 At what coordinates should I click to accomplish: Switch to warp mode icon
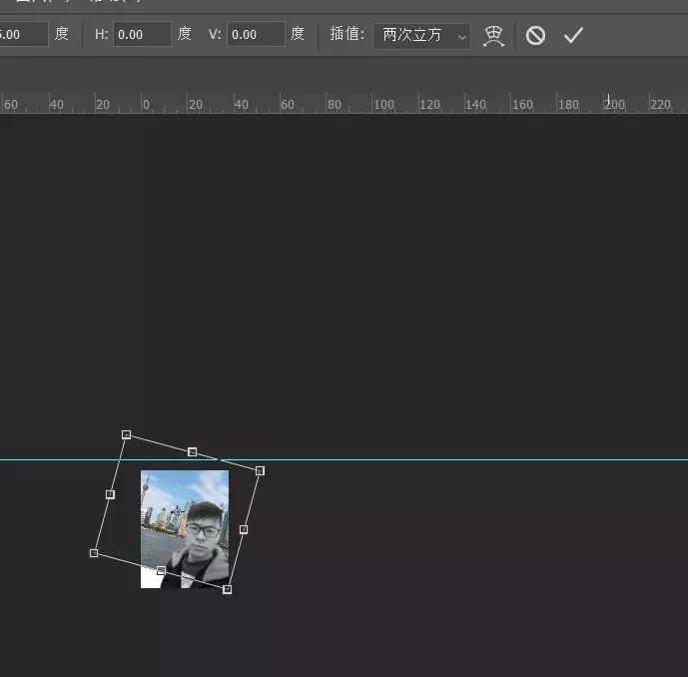point(493,36)
